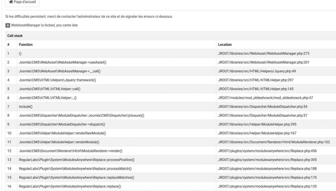Select the Replace::processPosition() function cell
This screenshot has height=191, width=336.
[116, 160]
